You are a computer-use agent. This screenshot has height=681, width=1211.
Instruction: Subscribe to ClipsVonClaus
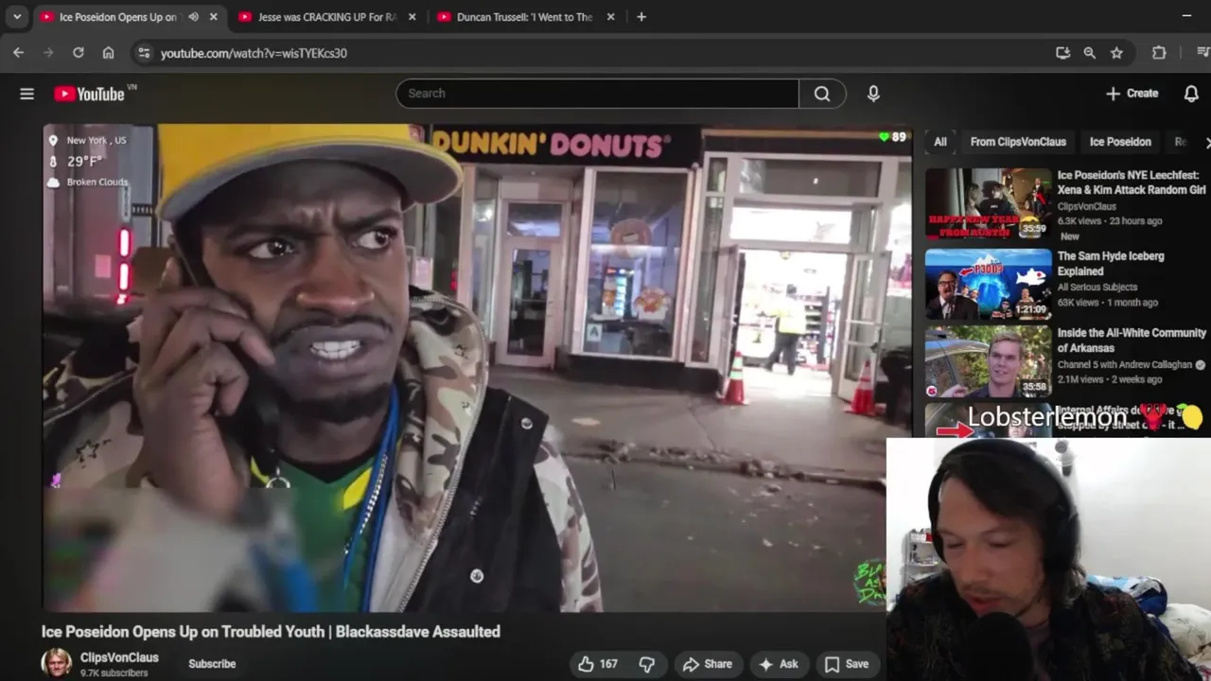pos(212,664)
